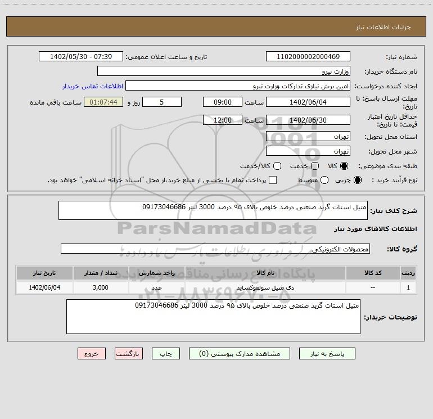Select the کالا/خدمت radio button
Image resolution: width=433 pixels, height=419 pixels.
coord(277,166)
